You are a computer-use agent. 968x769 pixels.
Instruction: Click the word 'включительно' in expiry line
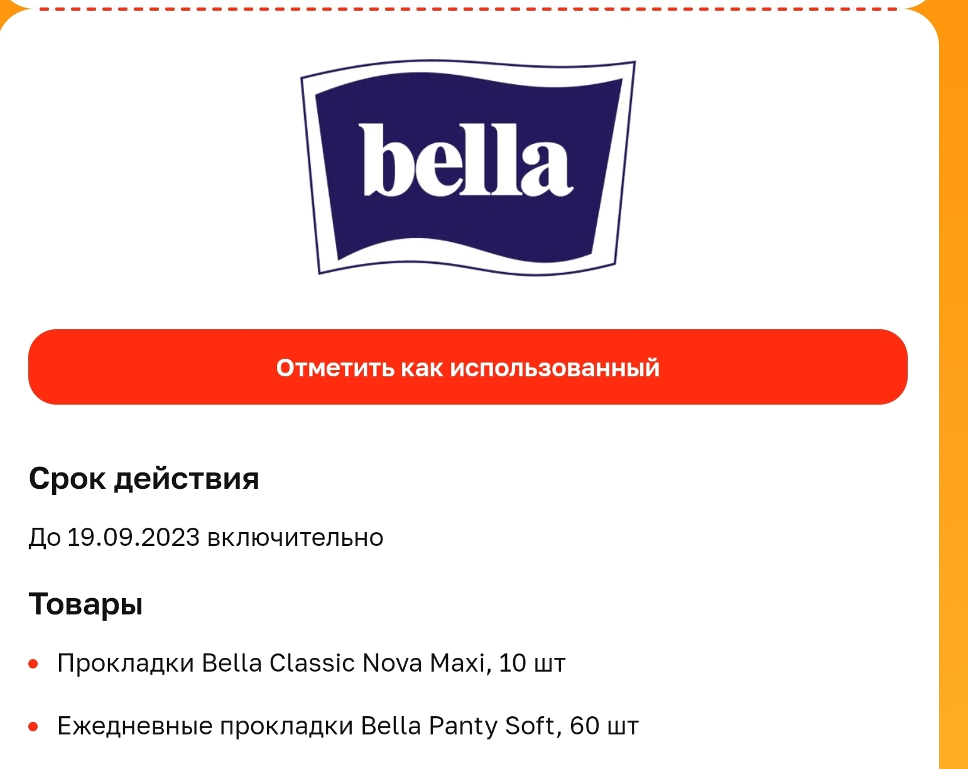[295, 538]
